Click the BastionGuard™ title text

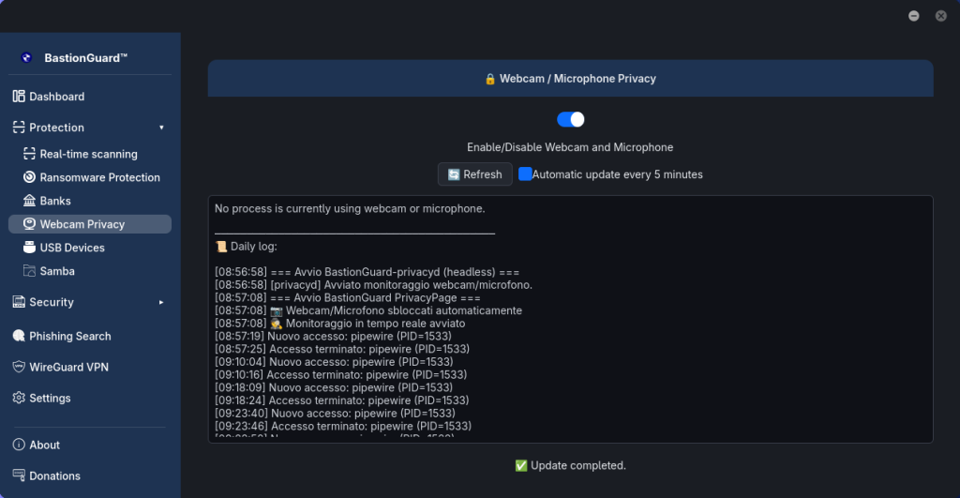point(85,57)
